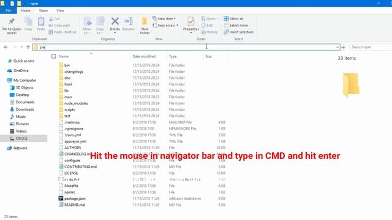Select the bin folder
The height and width of the screenshot is (220, 392).
tap(64, 65)
